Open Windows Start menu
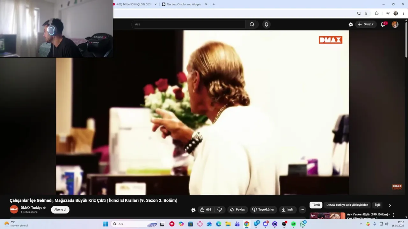 tap(106, 224)
